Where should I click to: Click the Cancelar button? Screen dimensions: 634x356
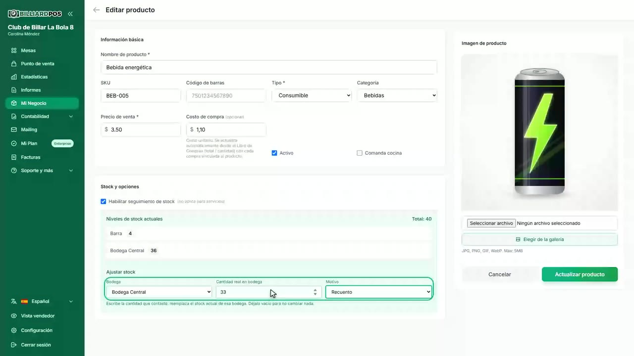500,274
